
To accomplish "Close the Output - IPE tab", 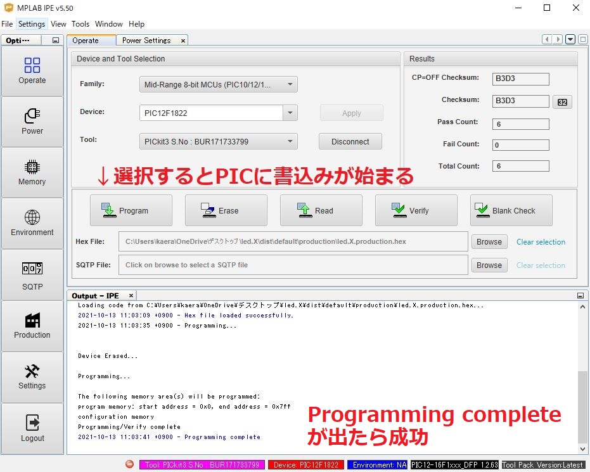I will click(x=131, y=296).
